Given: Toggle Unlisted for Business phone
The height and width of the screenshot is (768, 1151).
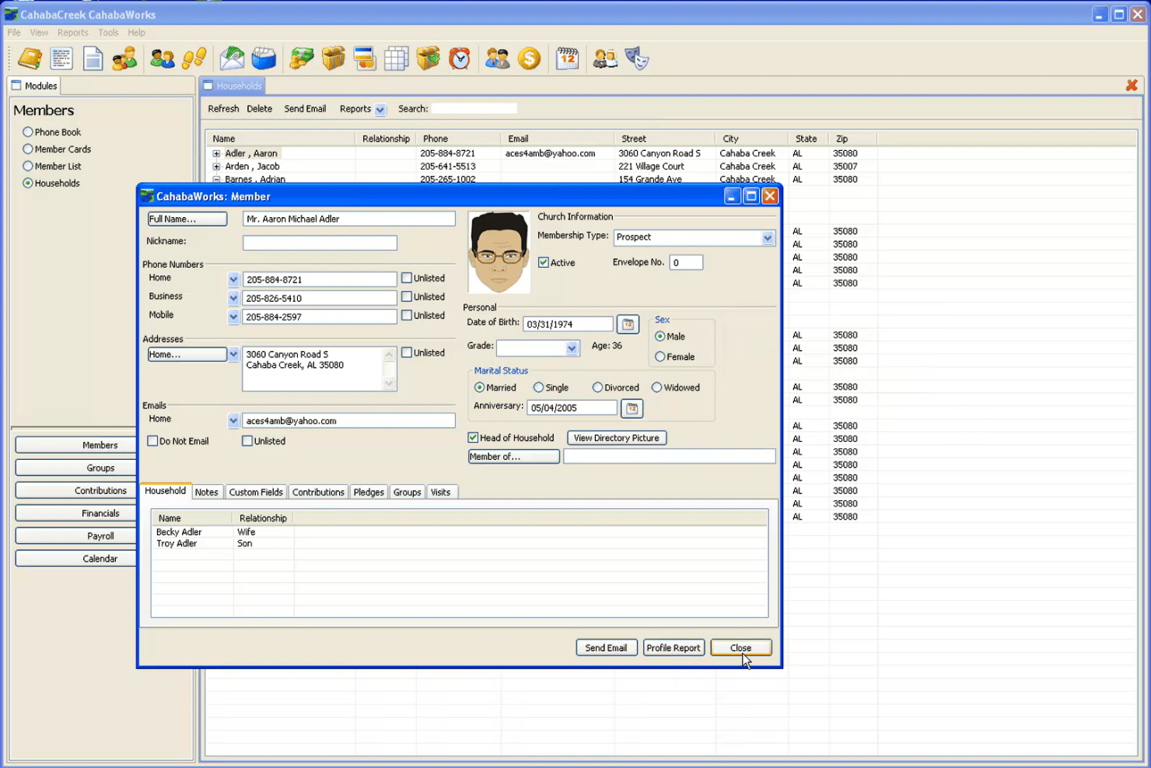Looking at the screenshot, I should point(406,296).
